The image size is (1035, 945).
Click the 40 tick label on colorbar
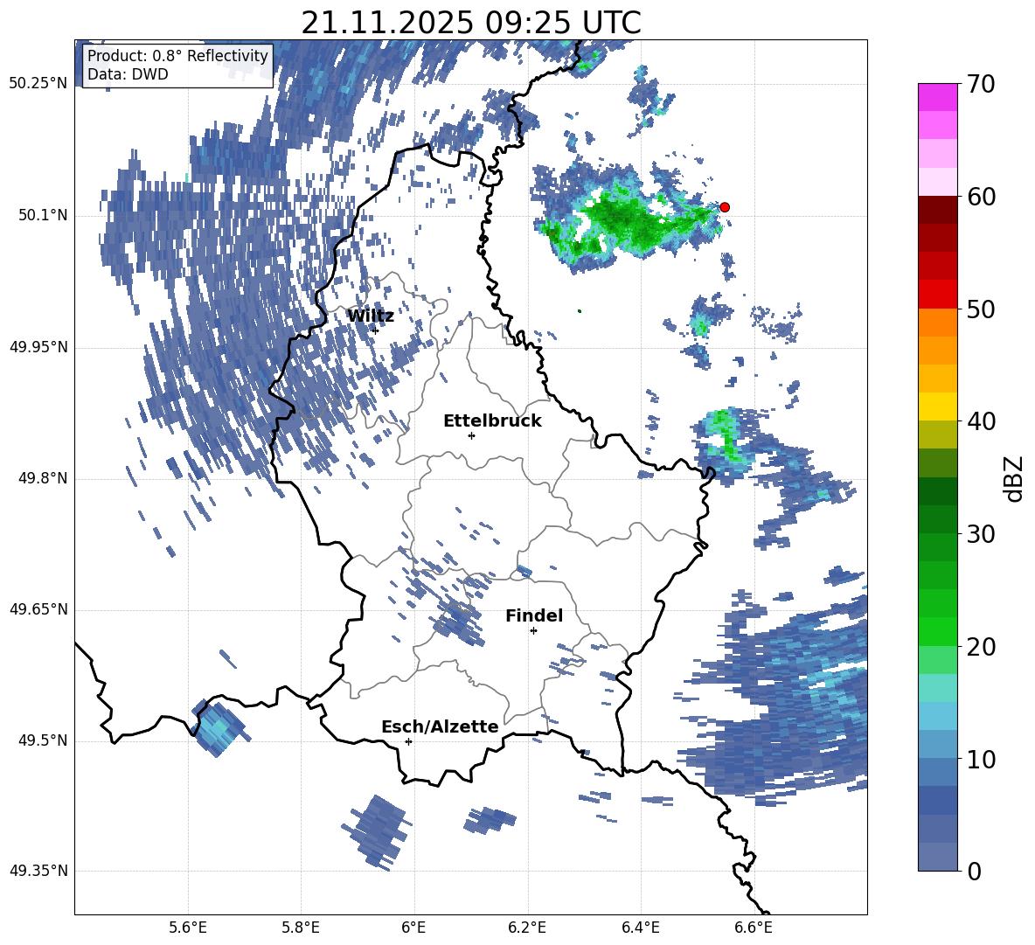click(x=980, y=421)
